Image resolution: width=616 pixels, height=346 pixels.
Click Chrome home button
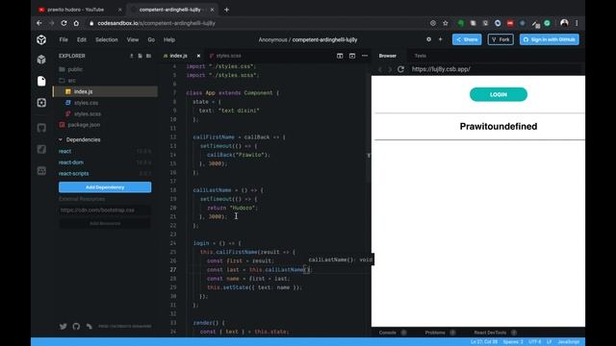pyautogui.click(x=76, y=23)
